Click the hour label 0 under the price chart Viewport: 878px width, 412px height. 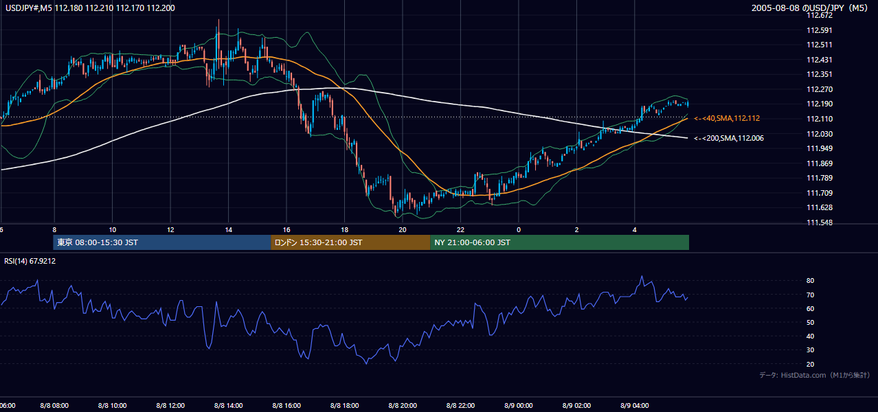(519, 229)
